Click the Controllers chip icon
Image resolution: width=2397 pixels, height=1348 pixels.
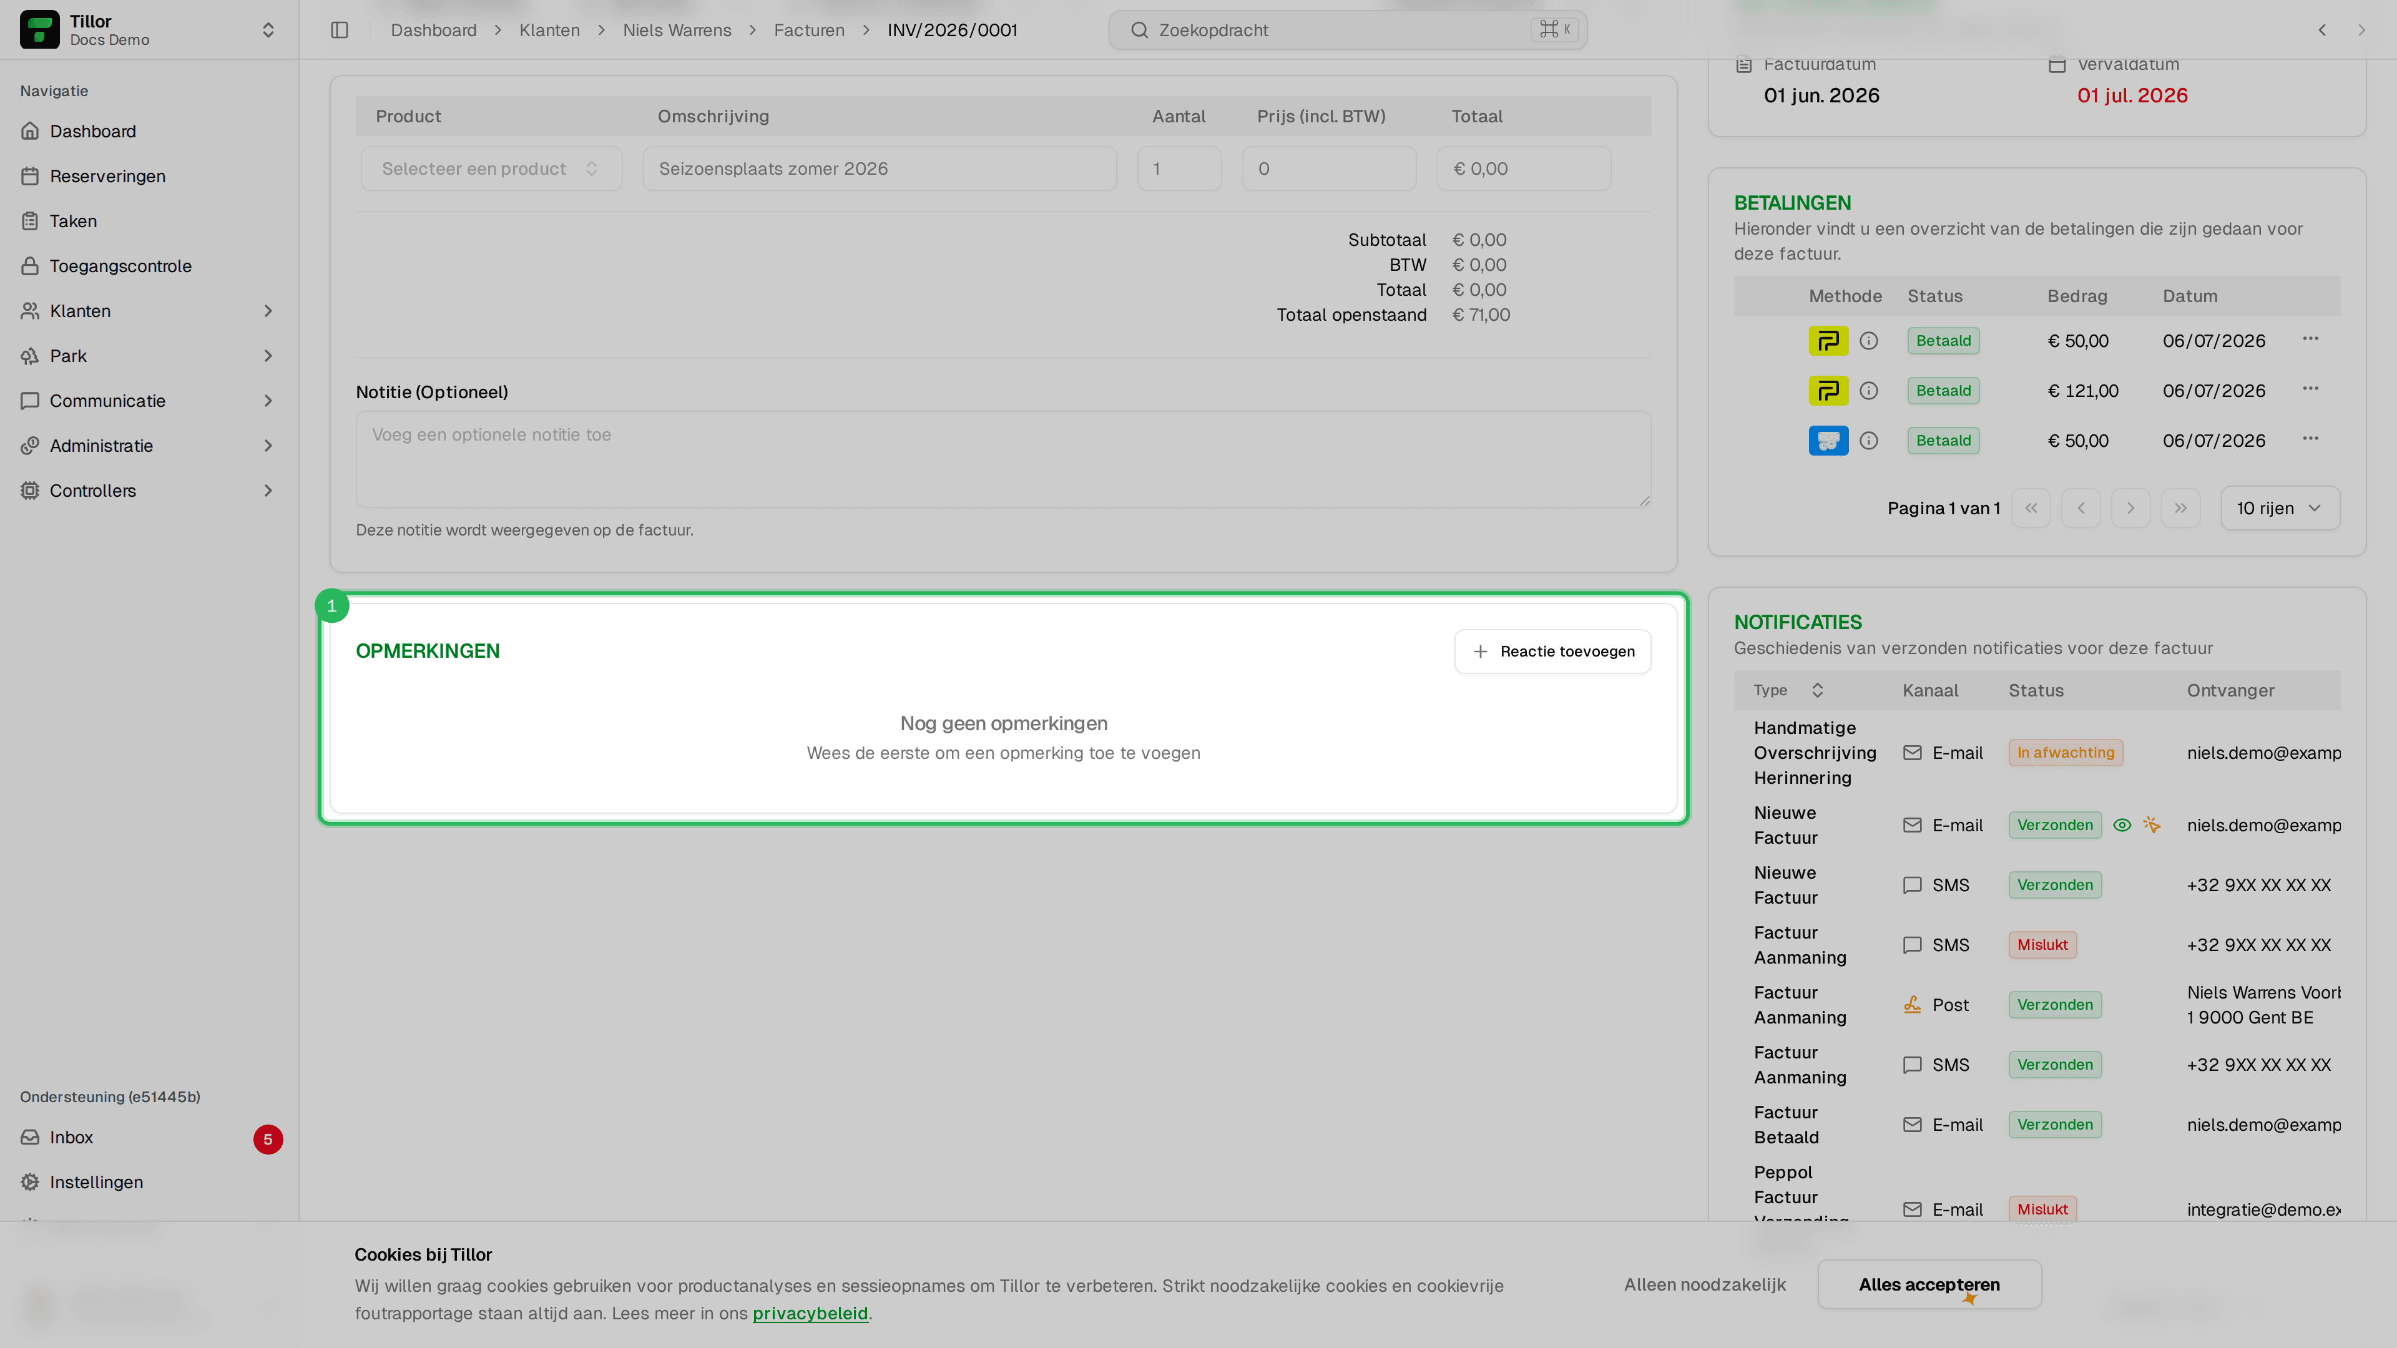click(30, 491)
